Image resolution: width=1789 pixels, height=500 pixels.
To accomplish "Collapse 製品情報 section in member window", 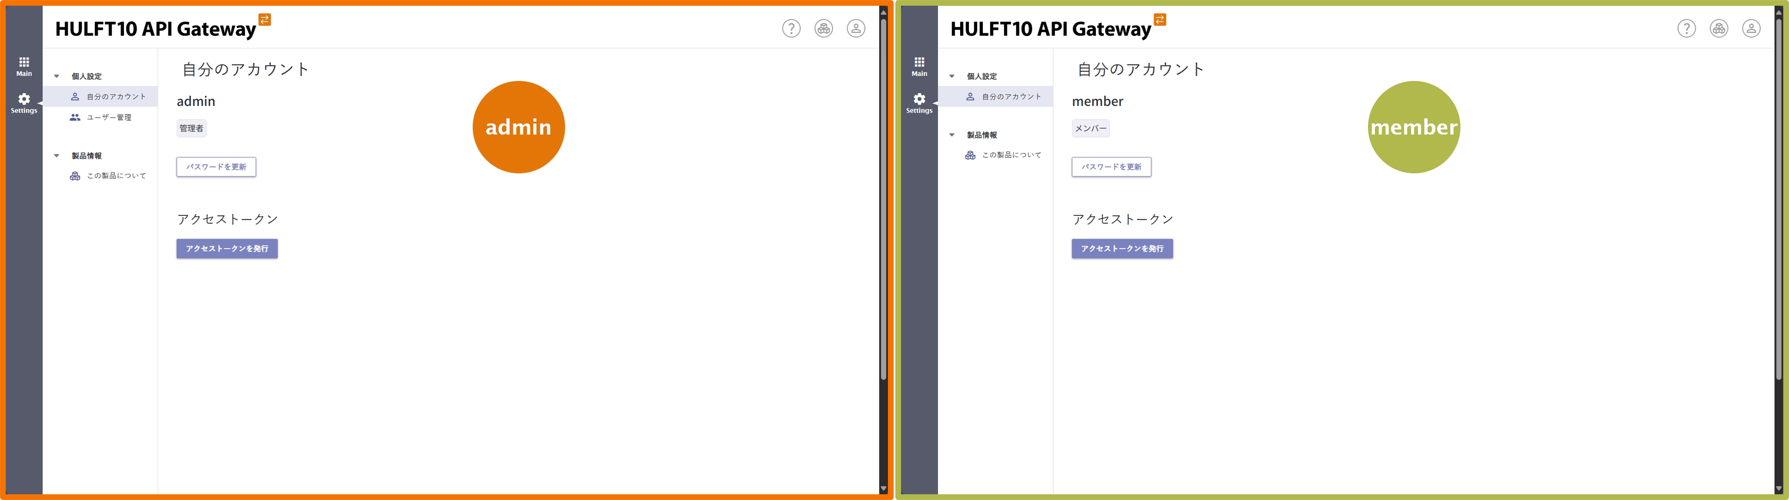I will tap(952, 135).
